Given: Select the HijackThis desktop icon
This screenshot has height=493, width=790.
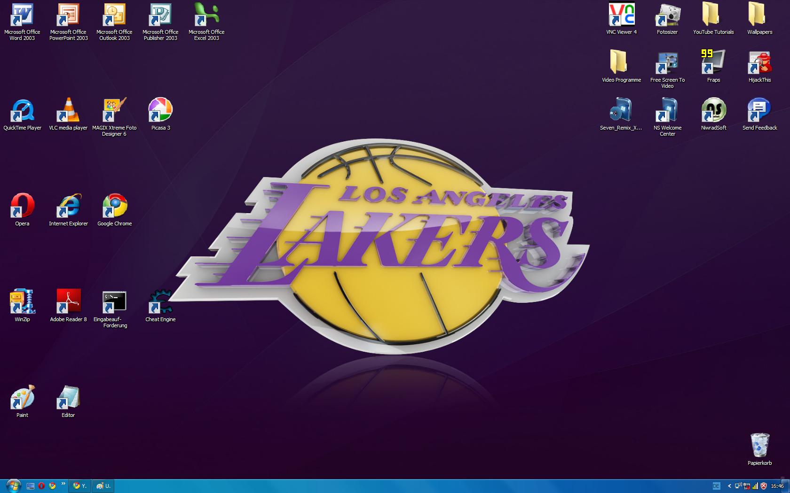Looking at the screenshot, I should click(x=759, y=67).
